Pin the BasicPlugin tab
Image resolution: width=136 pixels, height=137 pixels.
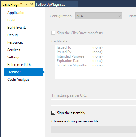click(26, 4)
